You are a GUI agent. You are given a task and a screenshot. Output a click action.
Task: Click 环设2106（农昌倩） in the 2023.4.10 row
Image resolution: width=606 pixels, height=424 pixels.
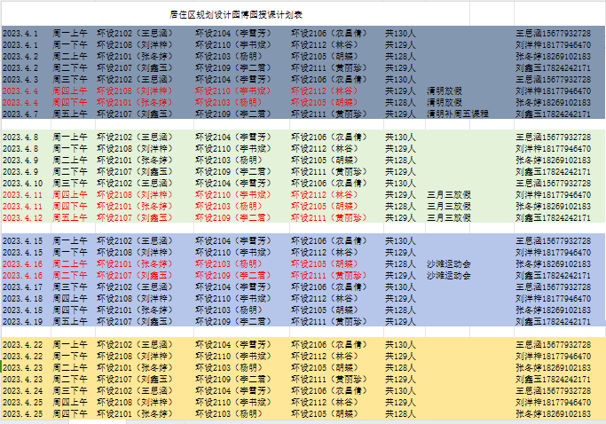pyautogui.click(x=327, y=183)
